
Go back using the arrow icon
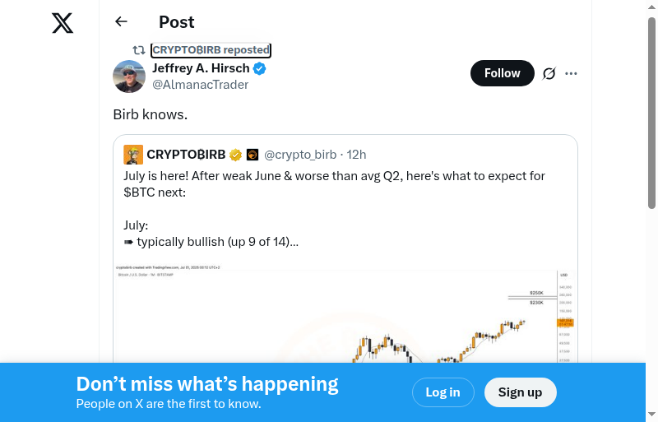(x=122, y=22)
